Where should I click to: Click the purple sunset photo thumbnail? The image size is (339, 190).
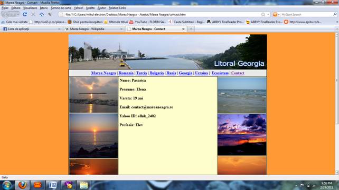coord(242,135)
